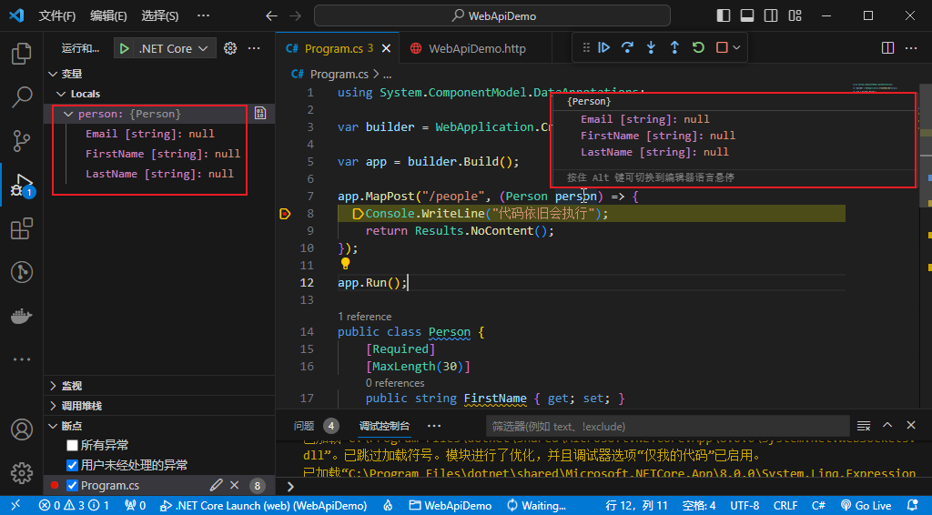Click the Continue debugging button
Image resolution: width=932 pixels, height=515 pixels.
pyautogui.click(x=603, y=48)
